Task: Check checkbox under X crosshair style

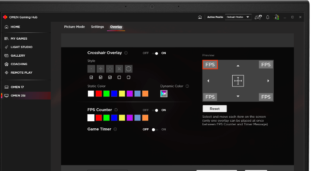Action: pyautogui.click(x=119, y=78)
